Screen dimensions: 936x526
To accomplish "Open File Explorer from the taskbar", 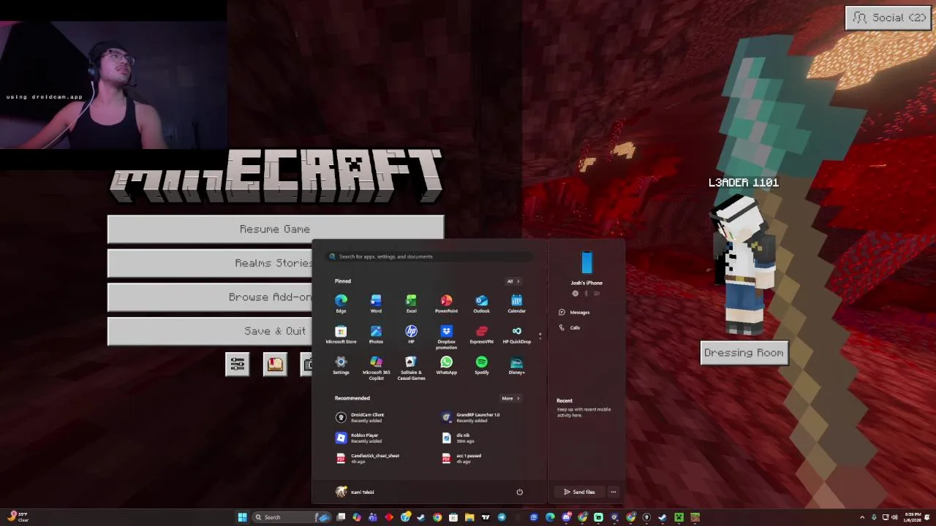I will click(x=469, y=517).
